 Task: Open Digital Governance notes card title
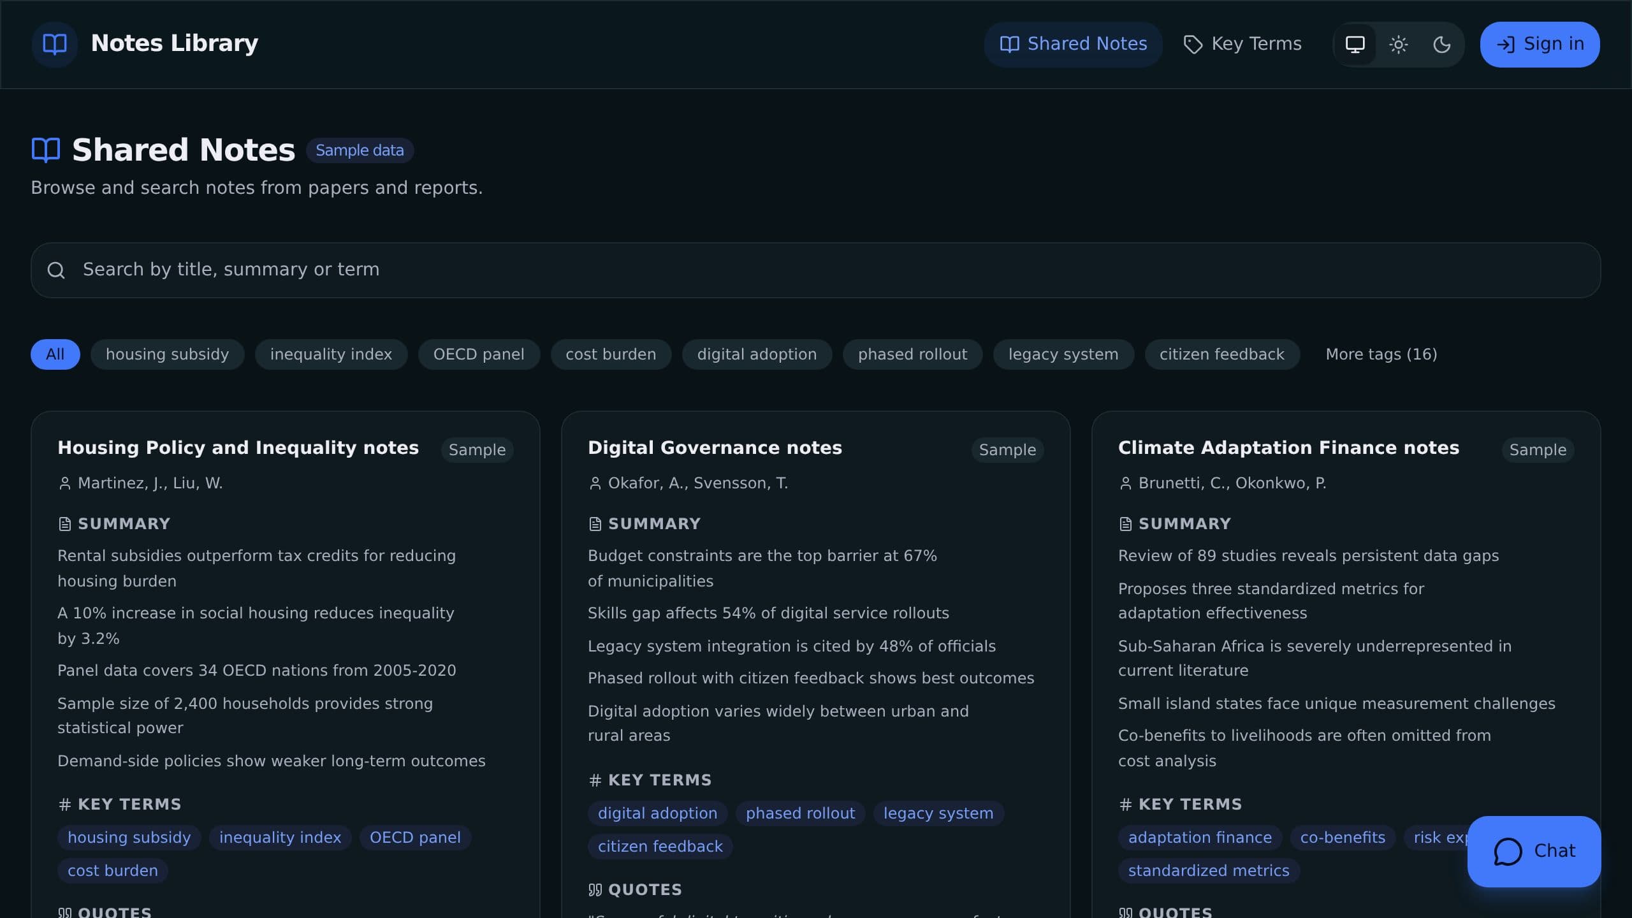click(x=715, y=448)
